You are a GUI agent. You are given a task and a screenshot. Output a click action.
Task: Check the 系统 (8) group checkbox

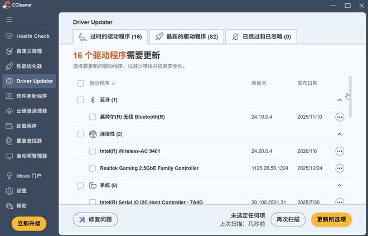point(80,186)
